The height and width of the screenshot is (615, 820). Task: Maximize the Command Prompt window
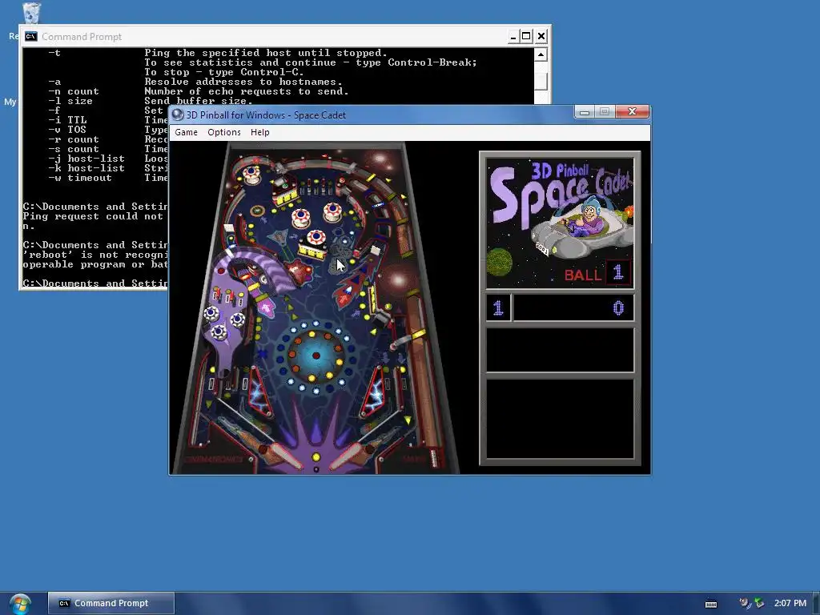click(527, 37)
